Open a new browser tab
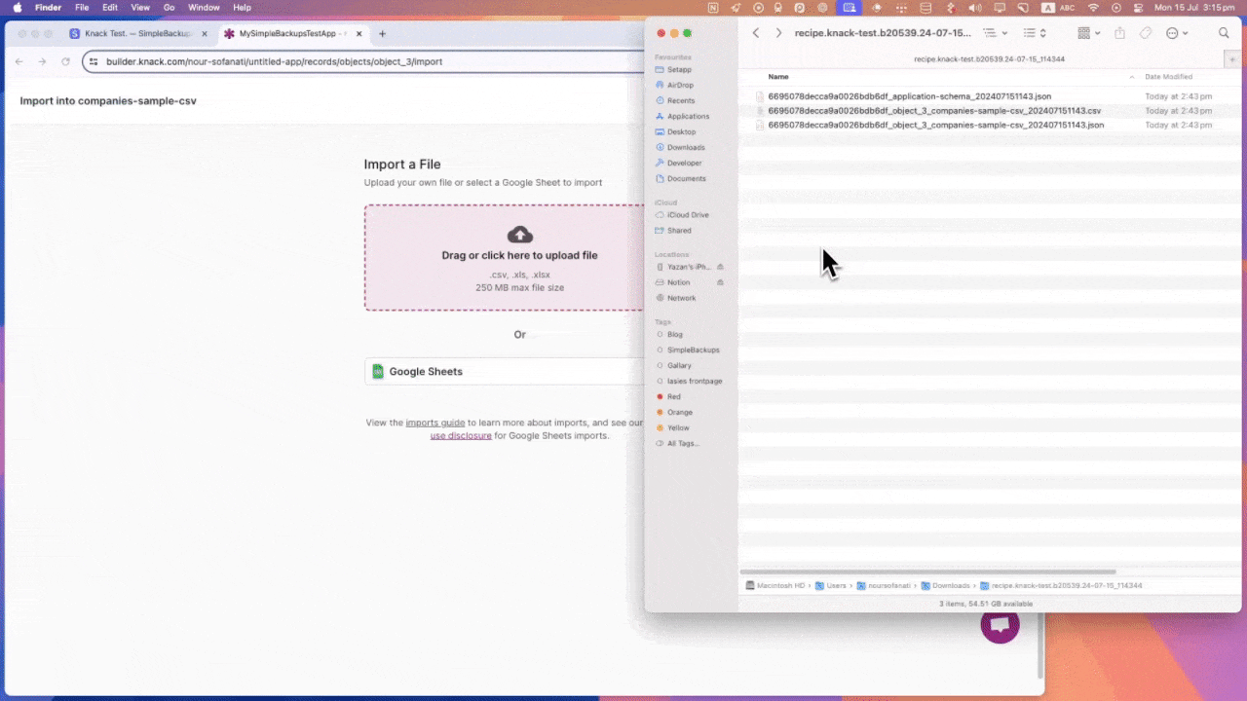1247x701 pixels. click(382, 33)
